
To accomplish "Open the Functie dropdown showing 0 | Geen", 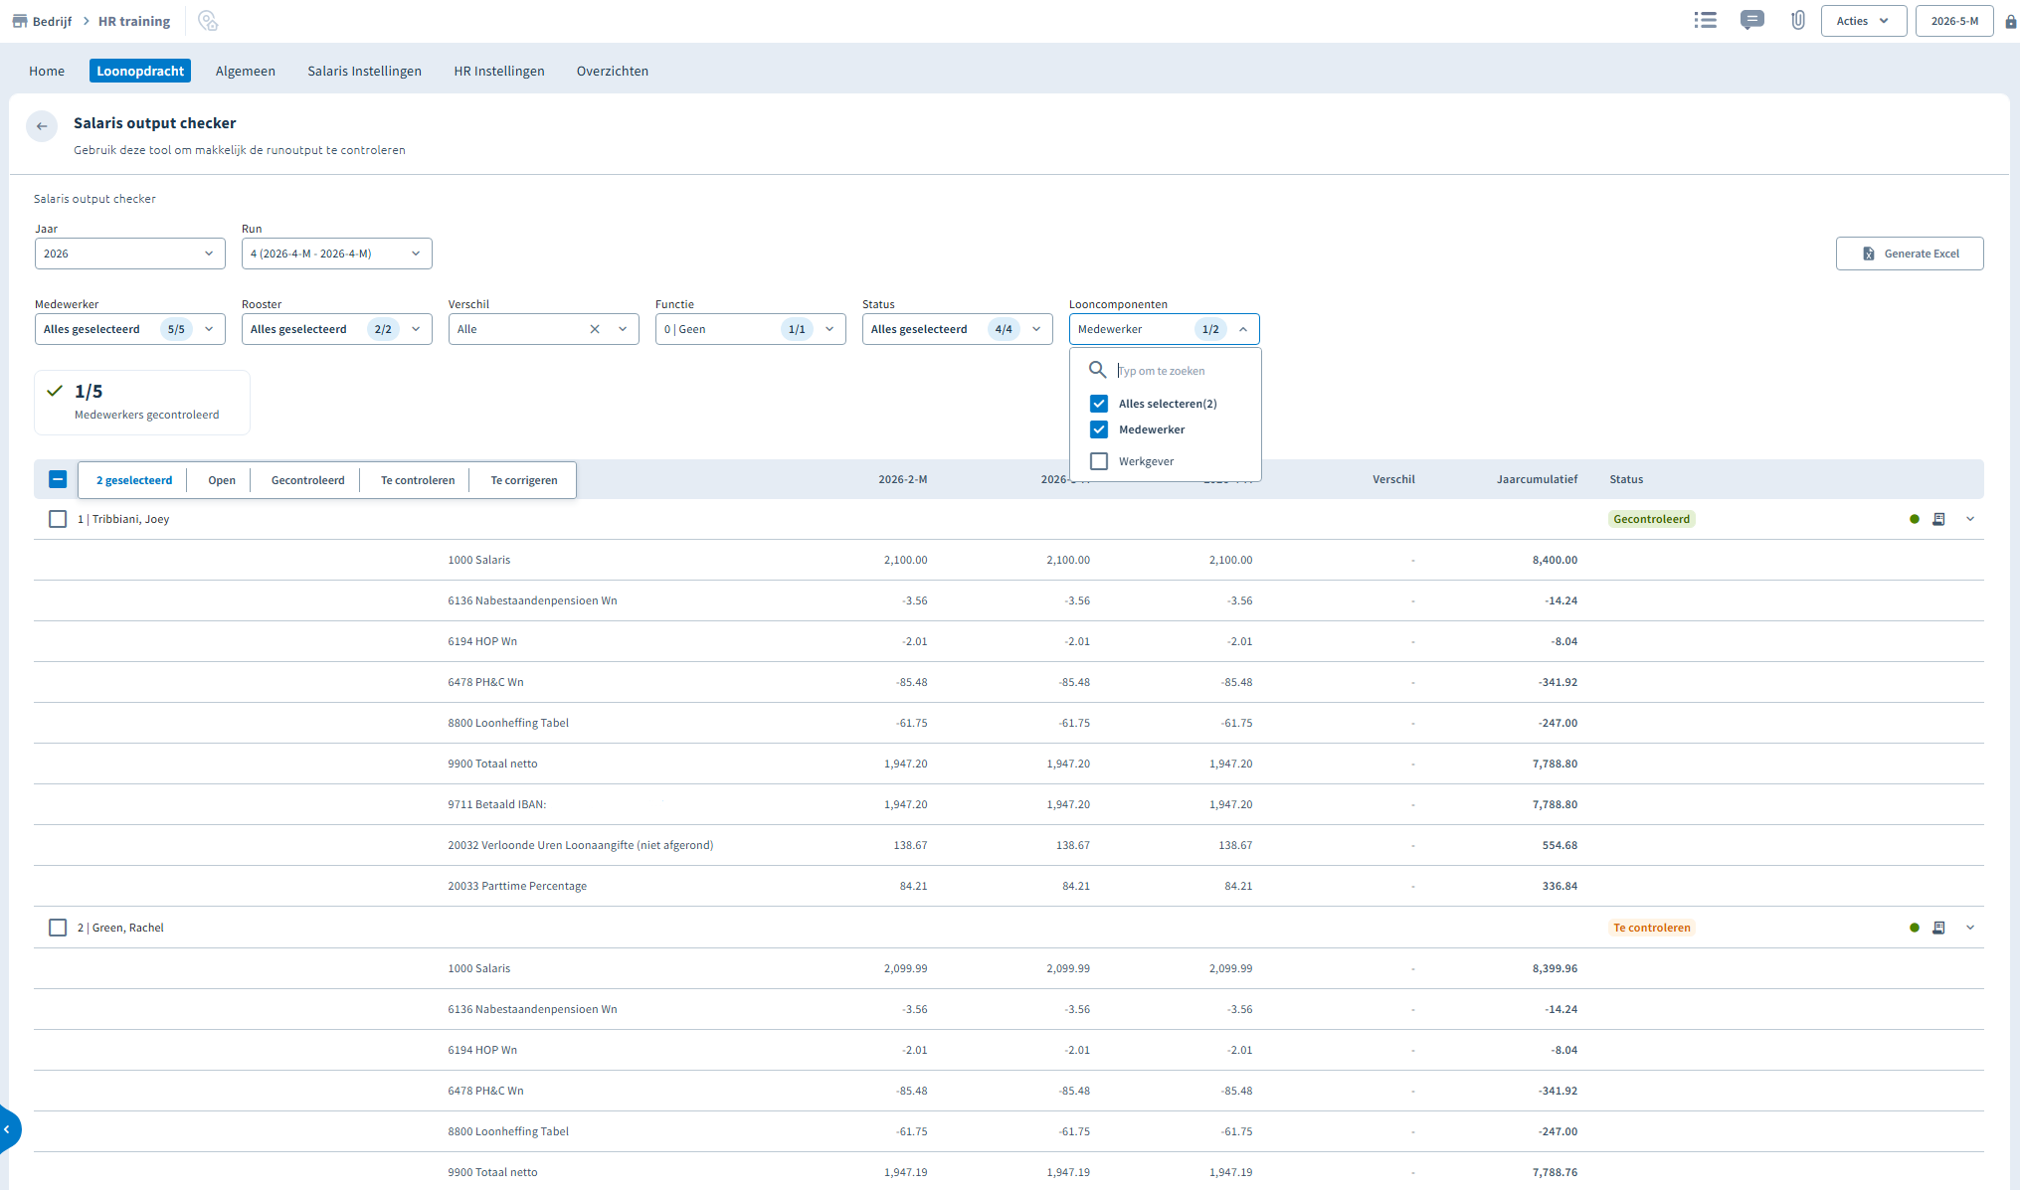I will tap(751, 329).
